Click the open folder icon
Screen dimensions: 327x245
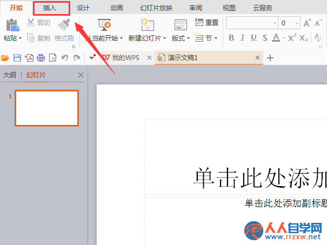[x=5, y=58]
